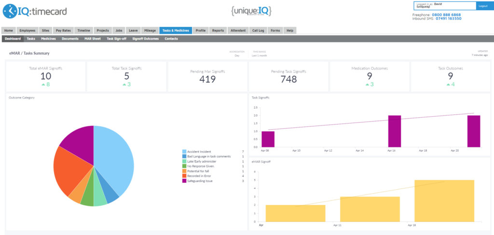Click the tallest yellow eMAR Signoff bar

click(x=444, y=201)
